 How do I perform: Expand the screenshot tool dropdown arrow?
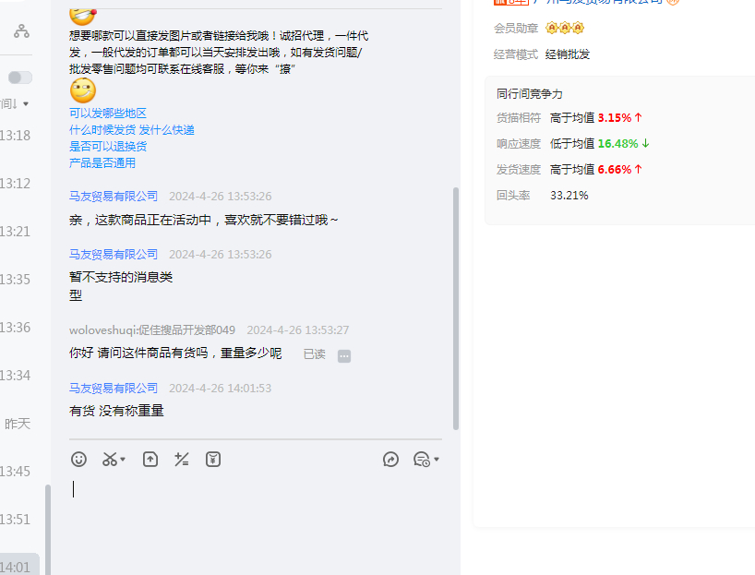coord(124,460)
